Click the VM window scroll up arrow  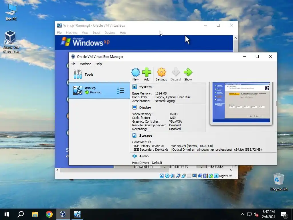(x=235, y=38)
